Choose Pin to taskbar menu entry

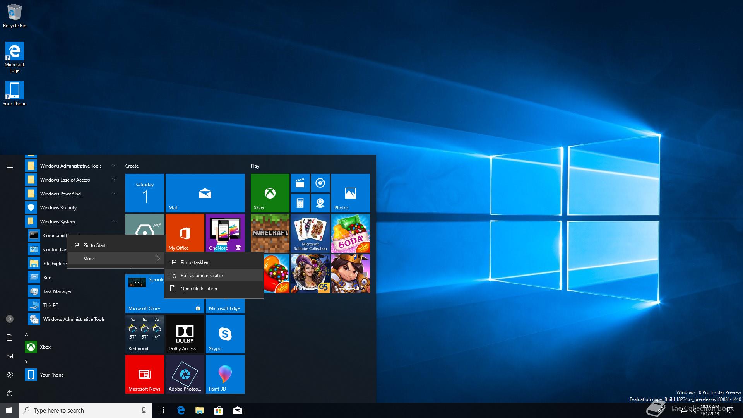point(214,262)
